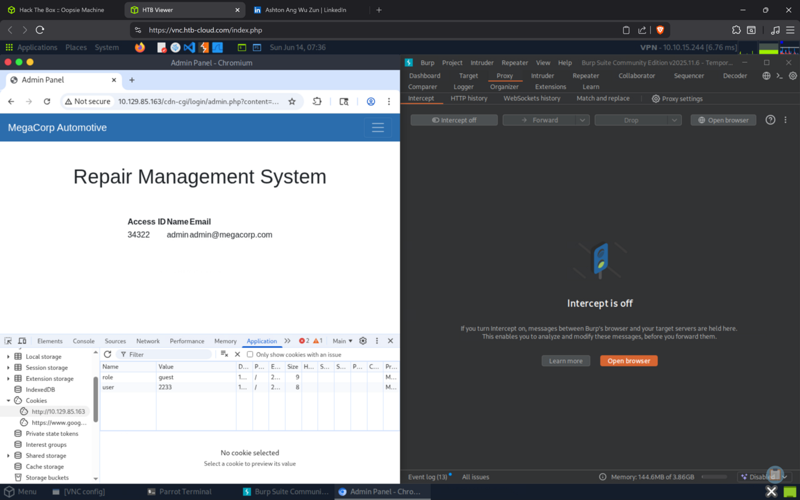The width and height of the screenshot is (800, 500).
Task: Toggle Intercept off button in Burp
Action: point(454,120)
